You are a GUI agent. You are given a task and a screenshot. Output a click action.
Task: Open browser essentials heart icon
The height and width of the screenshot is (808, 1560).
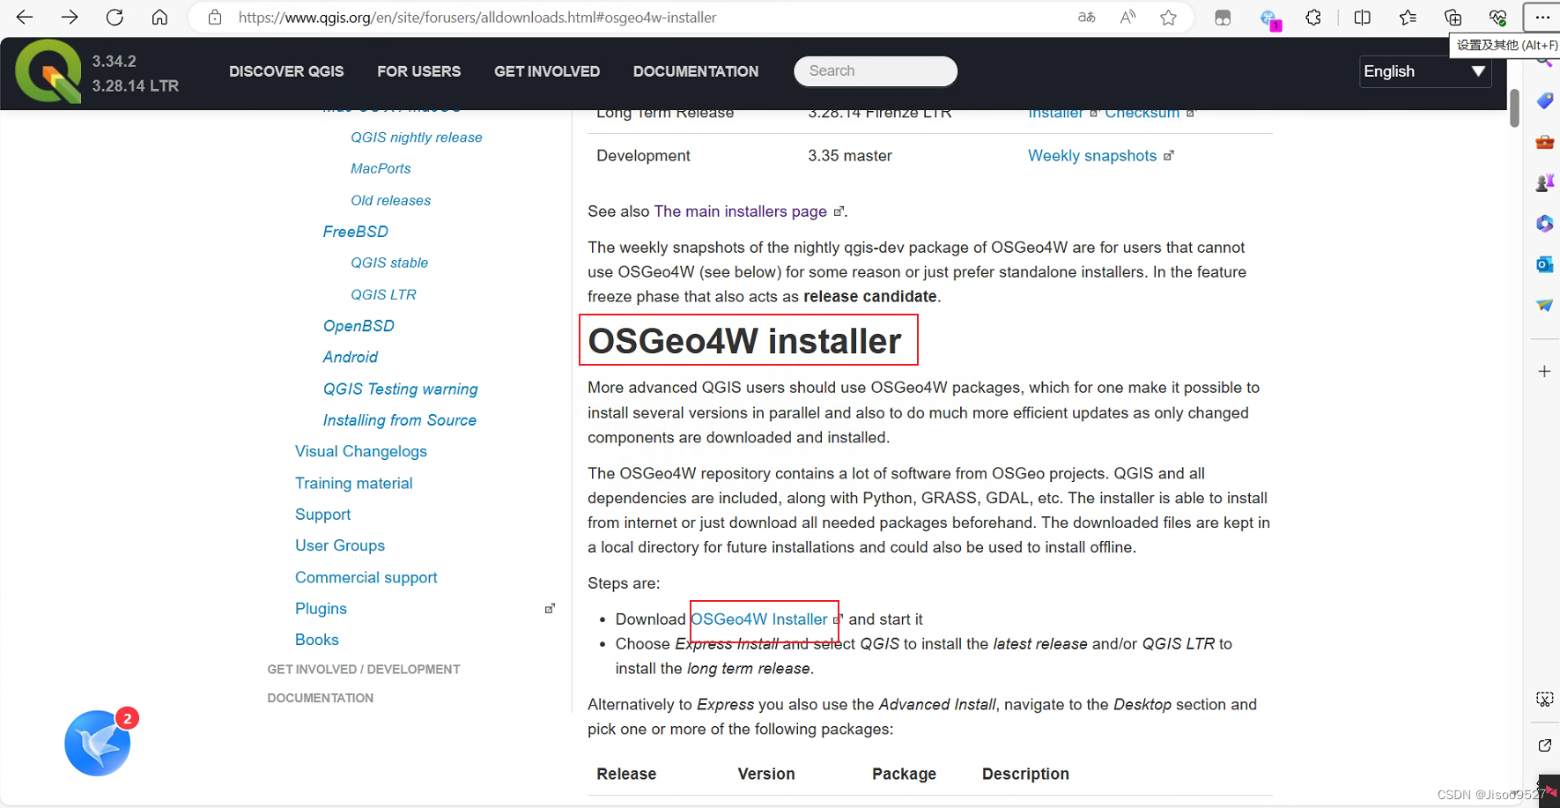pyautogui.click(x=1497, y=18)
